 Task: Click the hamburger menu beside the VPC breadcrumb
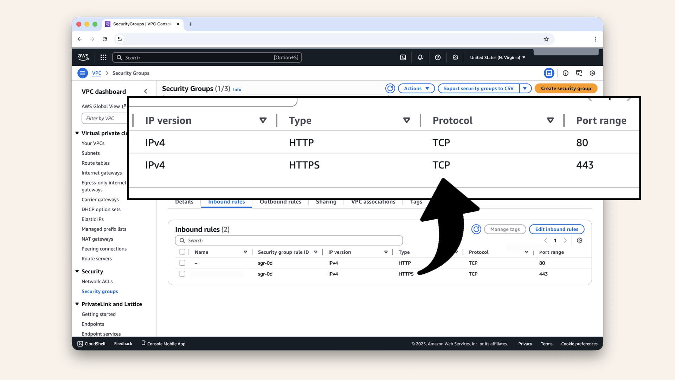pyautogui.click(x=83, y=73)
